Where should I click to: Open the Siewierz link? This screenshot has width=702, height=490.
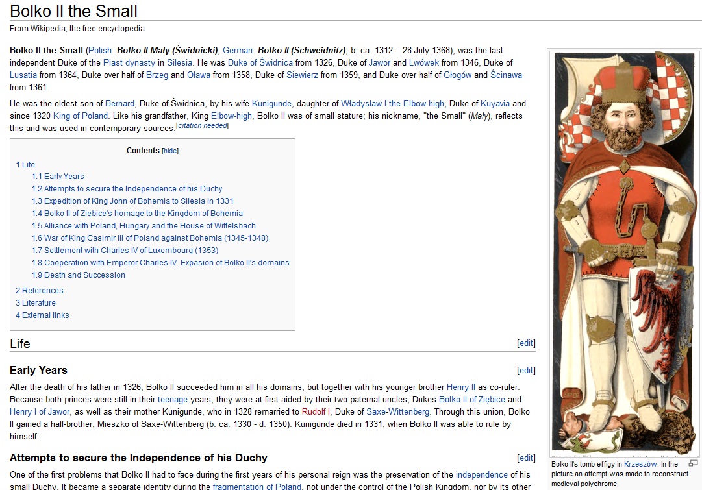302,75
